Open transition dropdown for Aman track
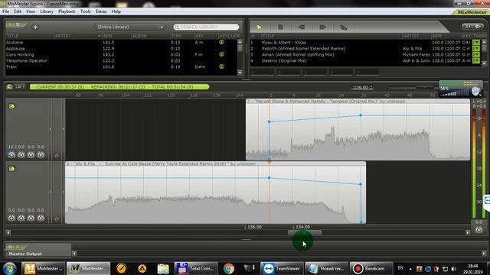490x275 pixels. [x=476, y=54]
